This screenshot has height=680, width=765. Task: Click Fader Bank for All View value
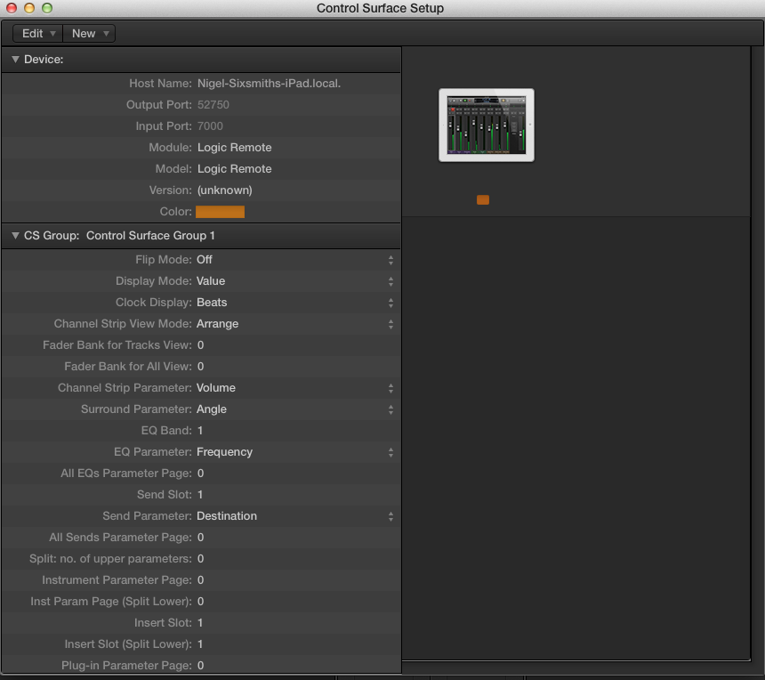click(200, 367)
